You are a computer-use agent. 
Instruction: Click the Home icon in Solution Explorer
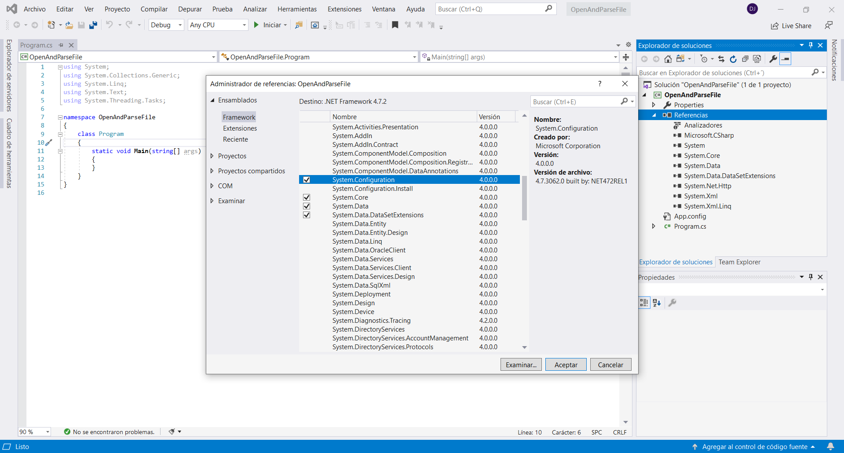[668, 59]
